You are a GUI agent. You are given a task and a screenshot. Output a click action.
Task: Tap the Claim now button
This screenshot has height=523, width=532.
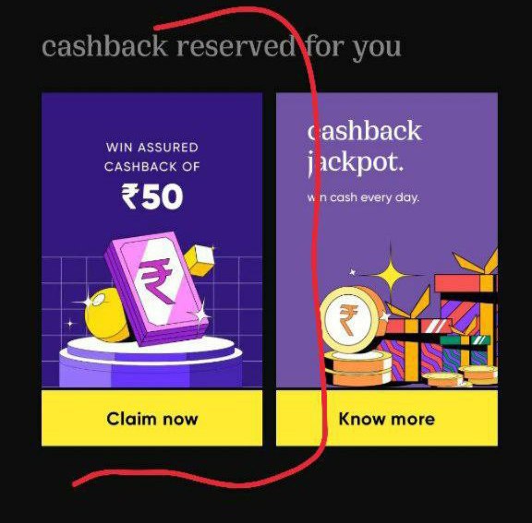pos(151,418)
